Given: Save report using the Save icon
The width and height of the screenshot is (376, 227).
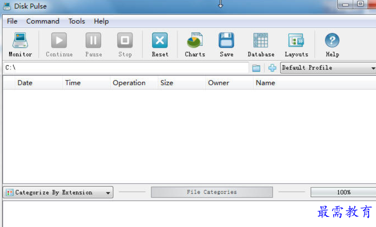Looking at the screenshot, I should 227,40.
